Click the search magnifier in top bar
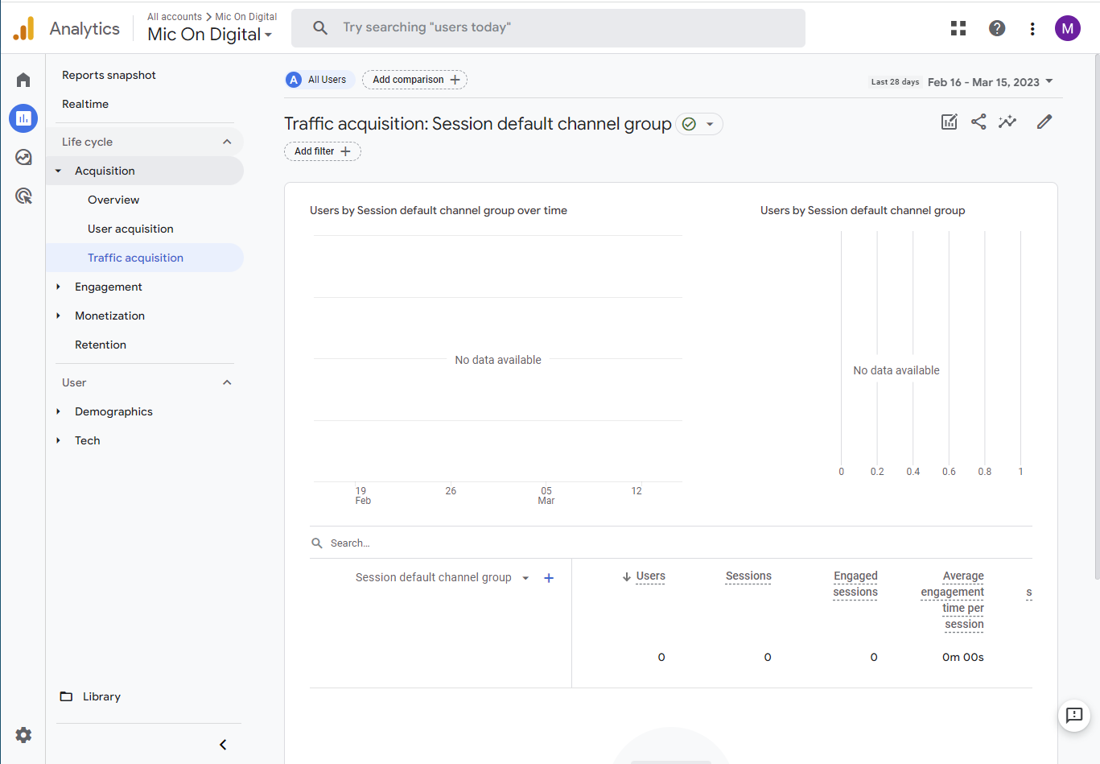This screenshot has width=1100, height=764. (320, 27)
